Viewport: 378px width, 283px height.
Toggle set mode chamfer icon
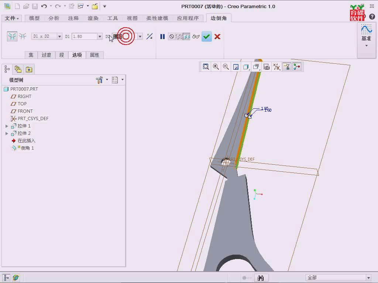[12, 36]
